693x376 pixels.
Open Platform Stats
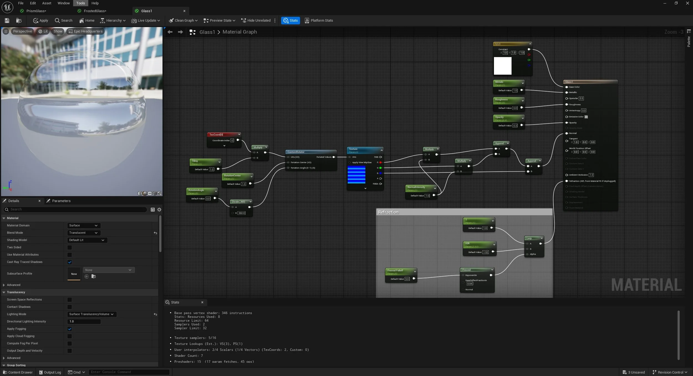tap(319, 20)
